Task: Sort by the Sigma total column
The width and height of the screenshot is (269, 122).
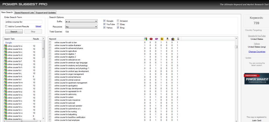Action: pos(178,39)
